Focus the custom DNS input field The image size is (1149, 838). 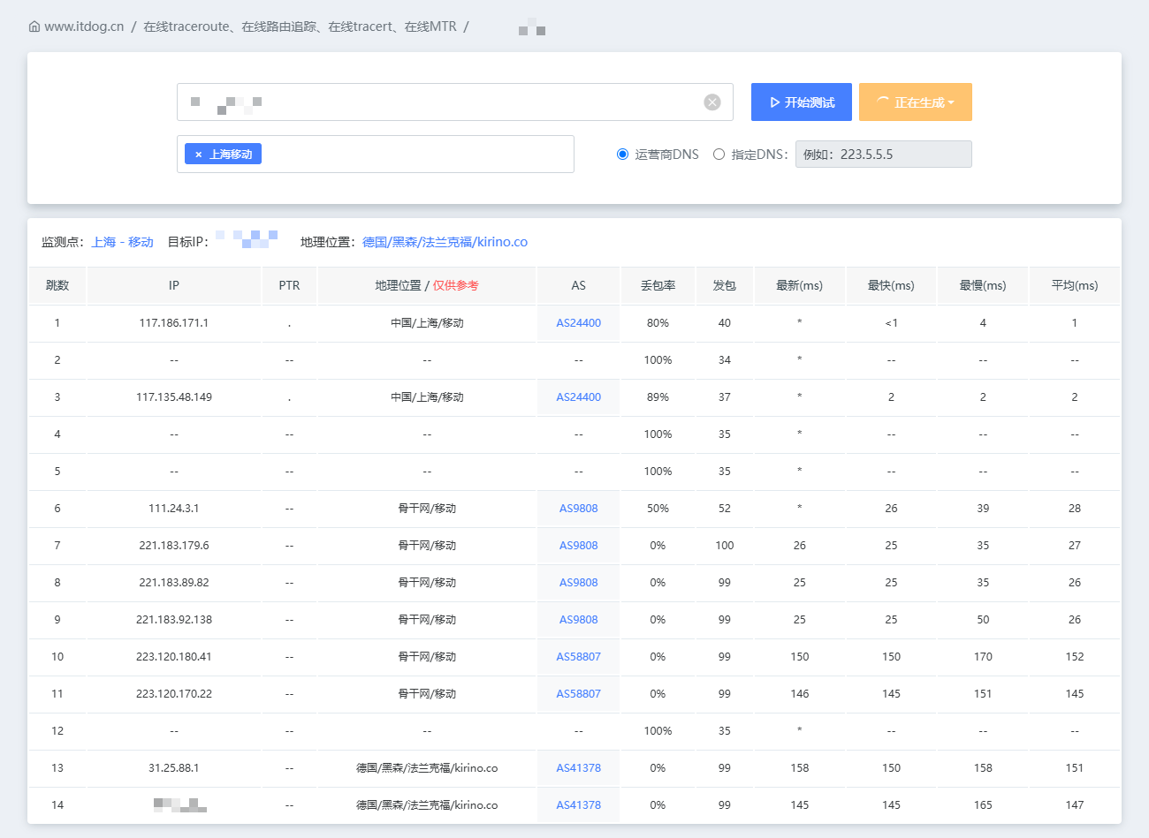[884, 155]
